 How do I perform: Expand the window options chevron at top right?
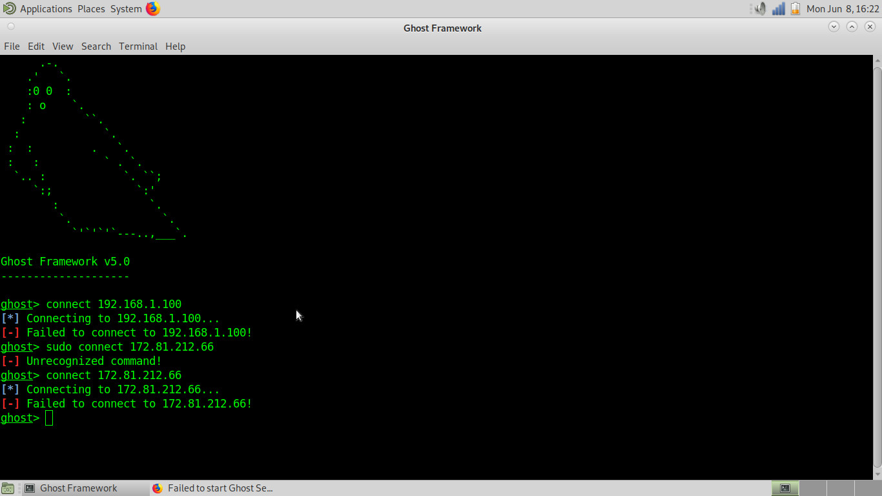(834, 26)
